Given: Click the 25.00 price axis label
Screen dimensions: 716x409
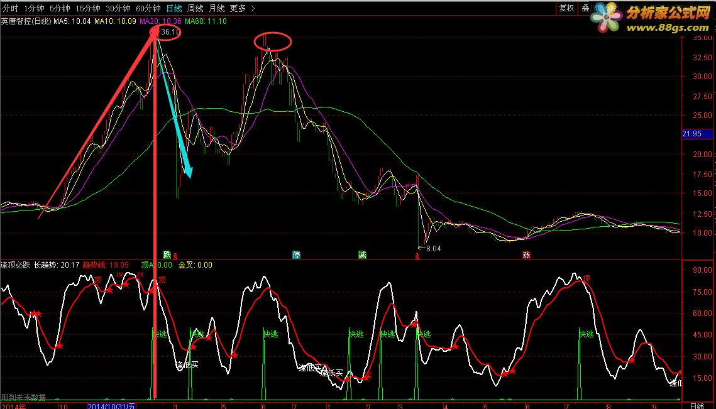Looking at the screenshot, I should pyautogui.click(x=702, y=116).
